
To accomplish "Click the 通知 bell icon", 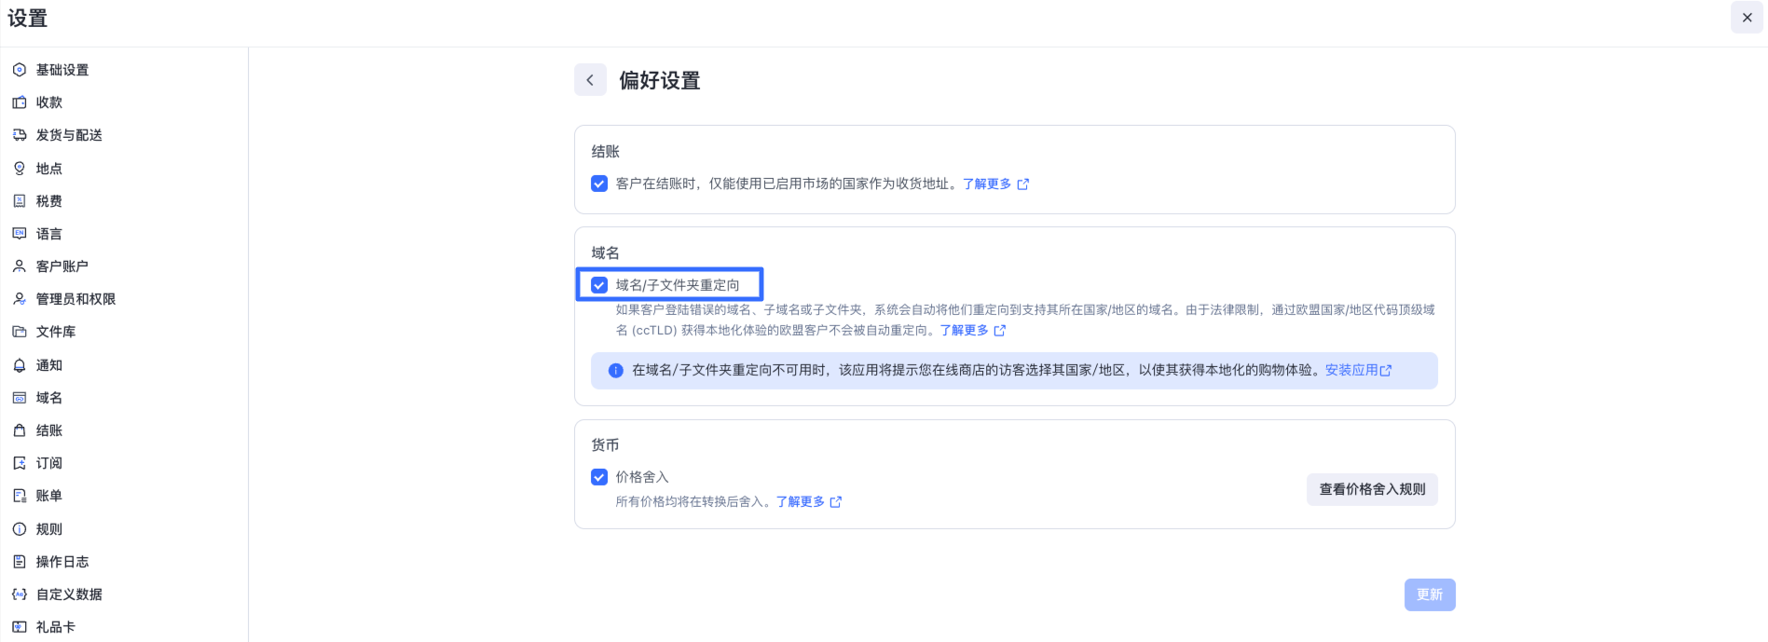I will (x=20, y=365).
